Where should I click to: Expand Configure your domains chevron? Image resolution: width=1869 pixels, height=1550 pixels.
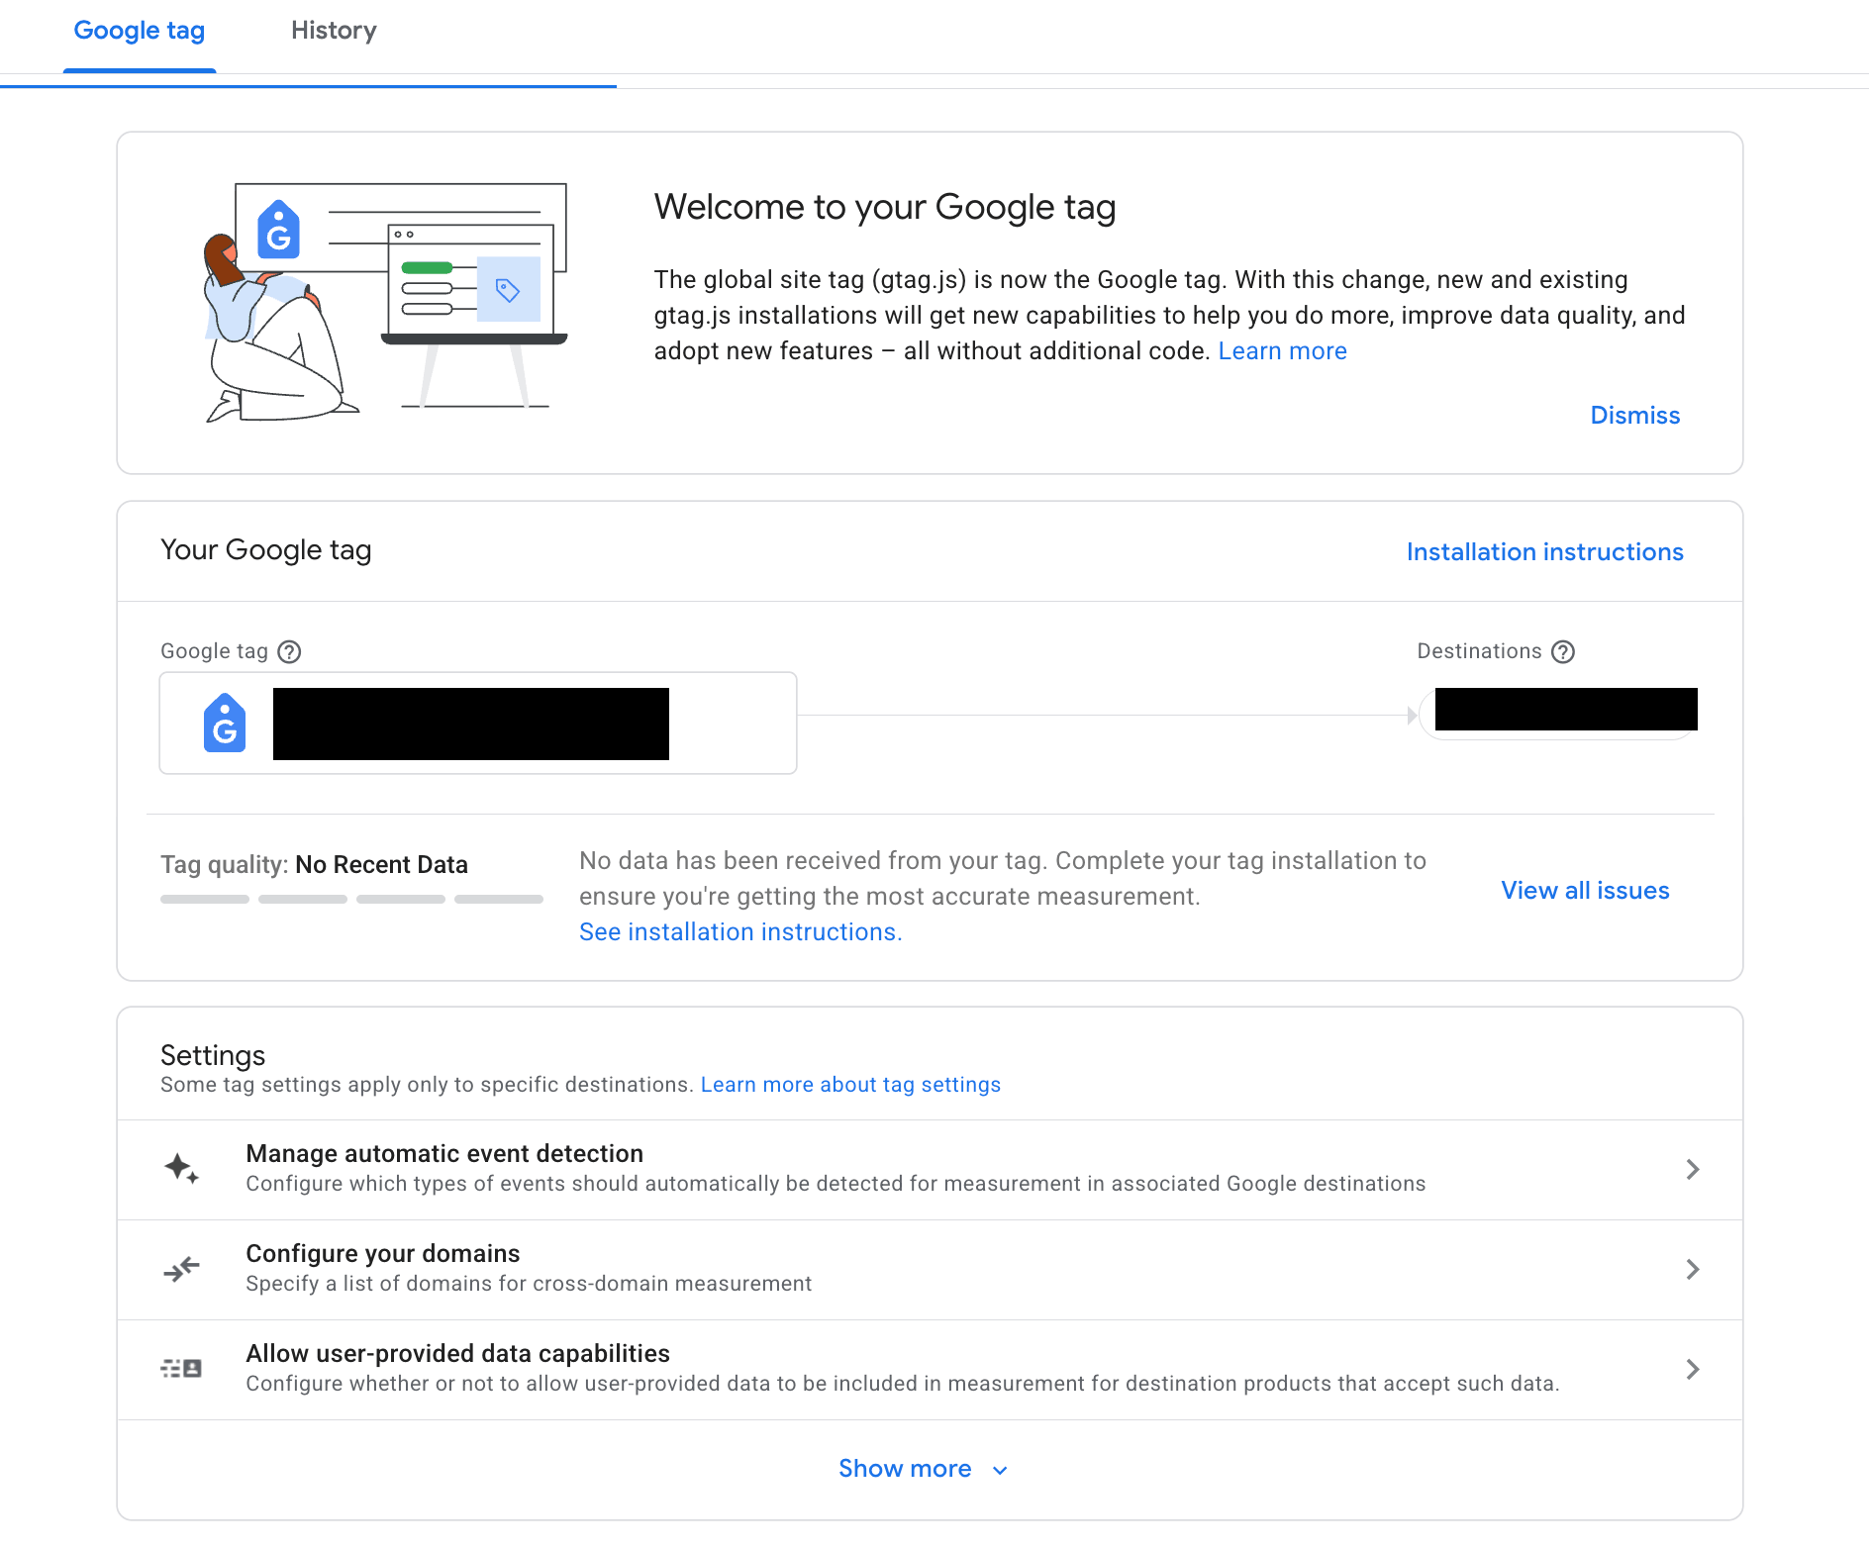pos(1693,1270)
